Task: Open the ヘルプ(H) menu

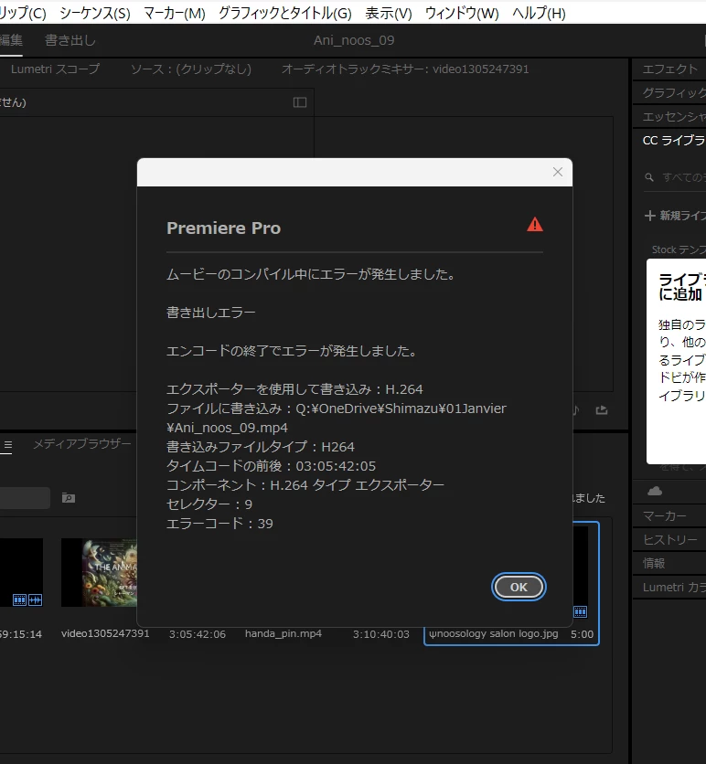Action: pos(539,13)
